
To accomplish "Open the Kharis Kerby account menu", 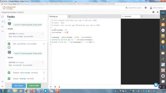I will coord(157,8).
